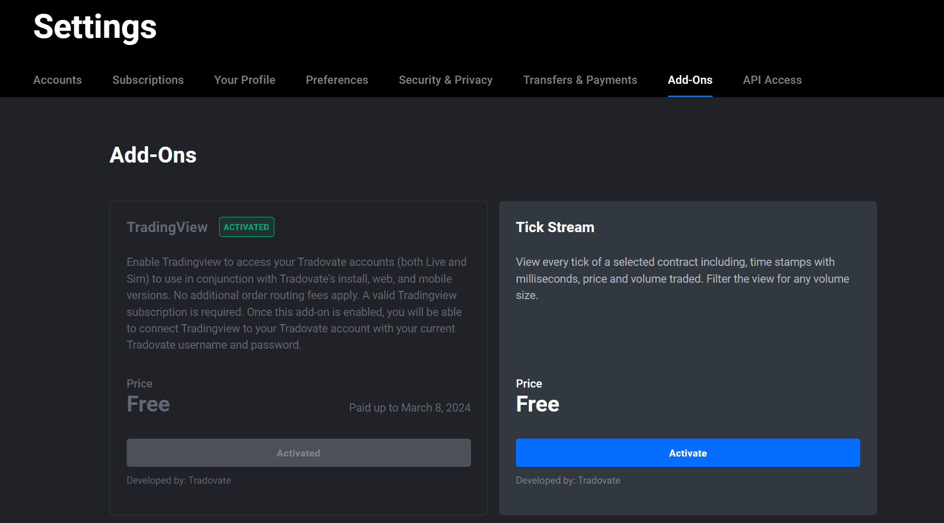944x523 pixels.
Task: Open the Accounts tab
Action: pos(57,80)
